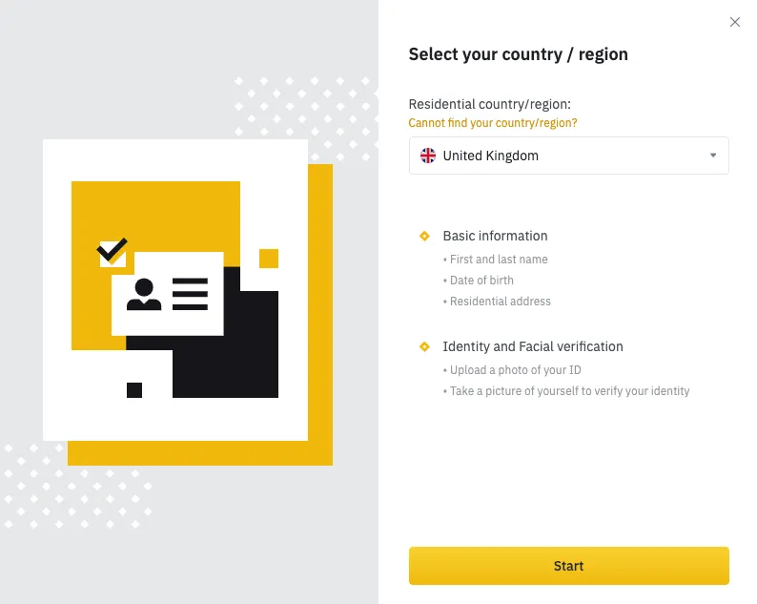Click the person silhouette on the ID card illustration
Image resolution: width=757 pixels, height=604 pixels.
pyautogui.click(x=144, y=294)
